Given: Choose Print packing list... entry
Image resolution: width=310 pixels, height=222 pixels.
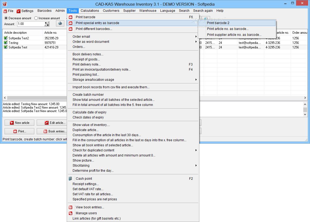Looking at the screenshot, I should (133, 75).
